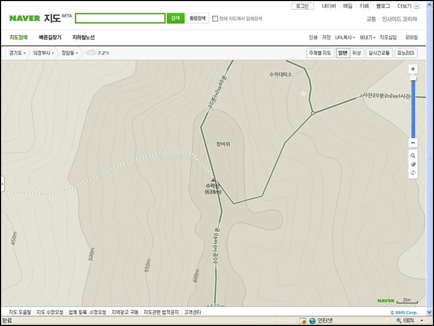The width and height of the screenshot is (434, 326).
Task: Click the green 검색 search button
Action: coord(175,18)
